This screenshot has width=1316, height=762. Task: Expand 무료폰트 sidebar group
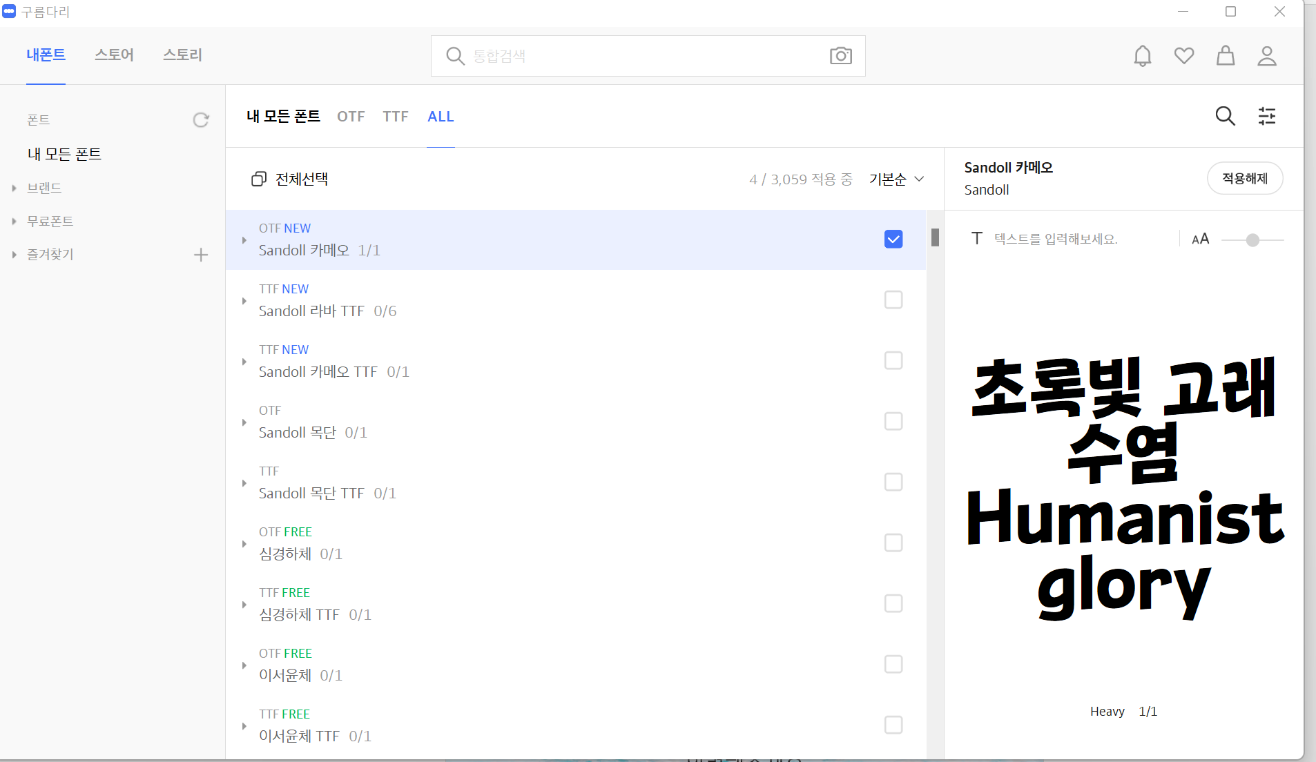pyautogui.click(x=14, y=222)
